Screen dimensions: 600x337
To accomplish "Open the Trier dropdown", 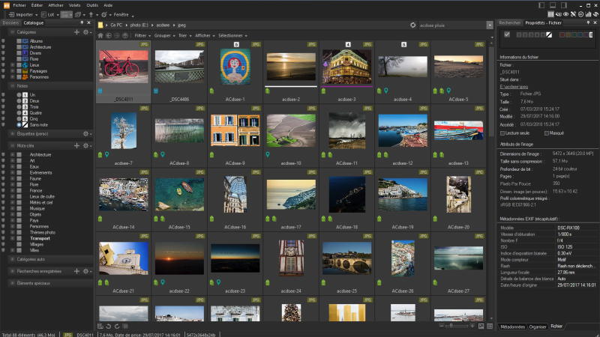I will 184,35.
